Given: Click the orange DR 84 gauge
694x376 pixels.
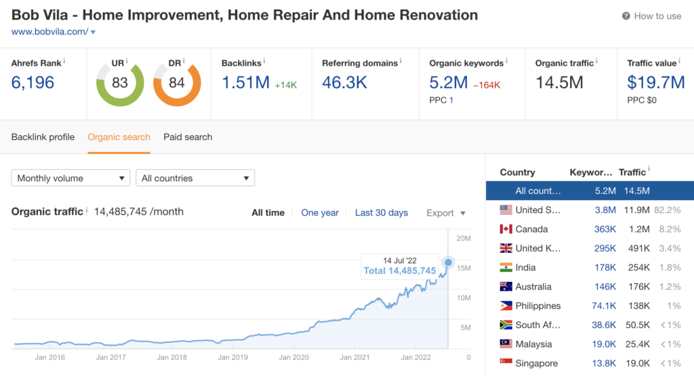Looking at the screenshot, I should (177, 83).
